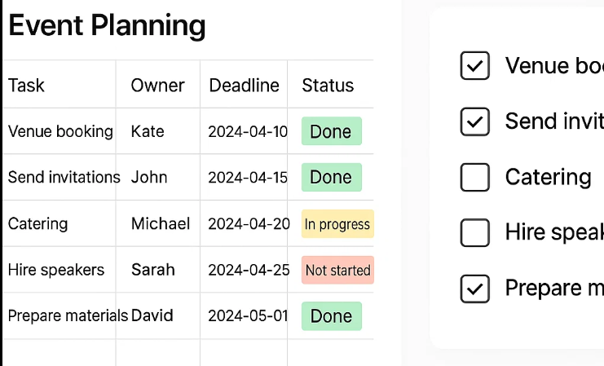Uncheck the Send invitations checkbox
This screenshot has height=366, width=604.
point(474,121)
